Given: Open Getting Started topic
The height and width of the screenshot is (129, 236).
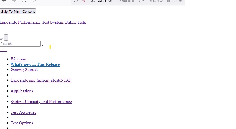Looking at the screenshot, I should pyautogui.click(x=24, y=70).
